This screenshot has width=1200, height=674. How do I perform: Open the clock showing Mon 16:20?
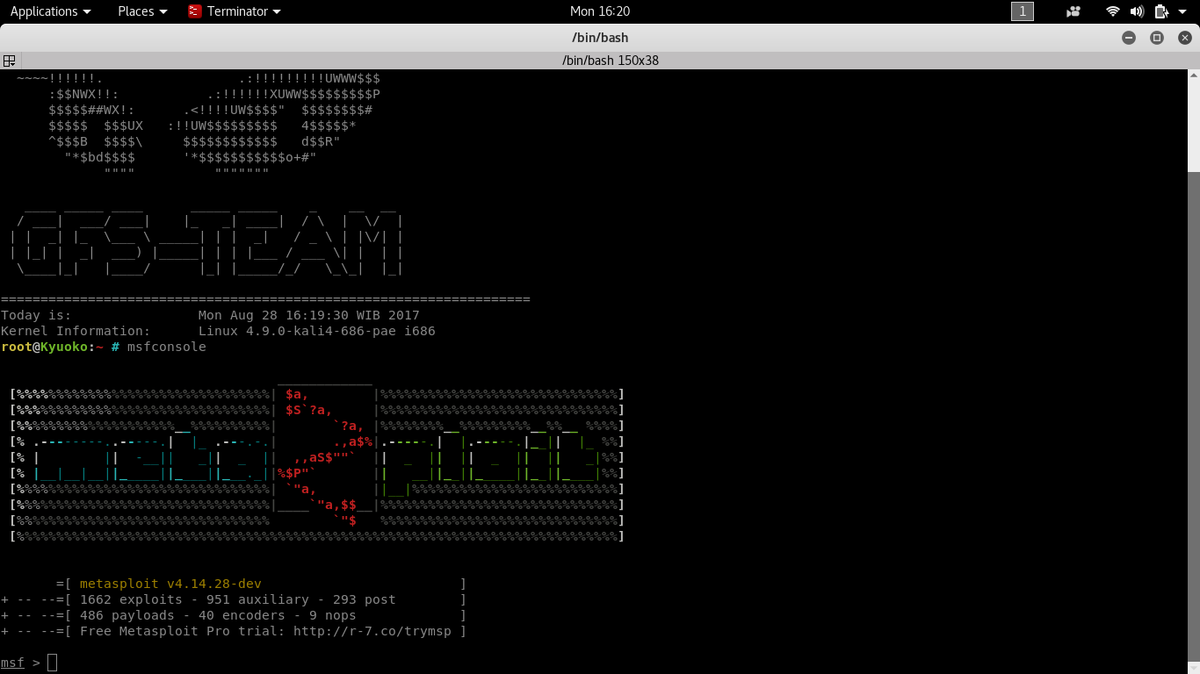tap(600, 11)
